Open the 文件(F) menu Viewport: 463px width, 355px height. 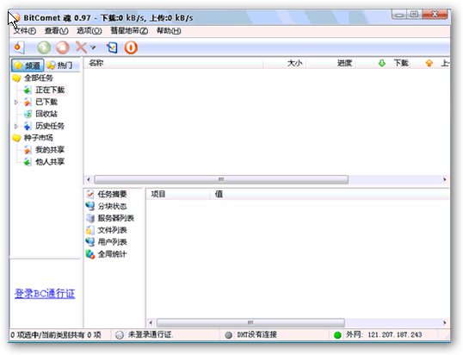(x=25, y=31)
